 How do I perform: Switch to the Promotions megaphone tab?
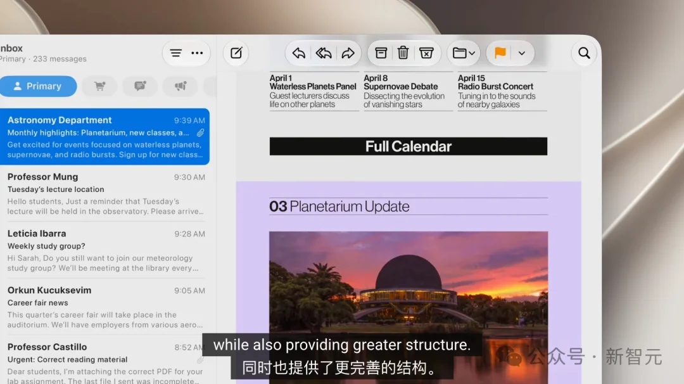tap(180, 86)
